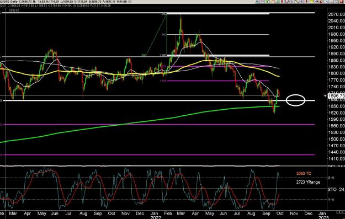Click the 1530.00 price axis label
This screenshot has height=219, width=345.
click(x=336, y=132)
